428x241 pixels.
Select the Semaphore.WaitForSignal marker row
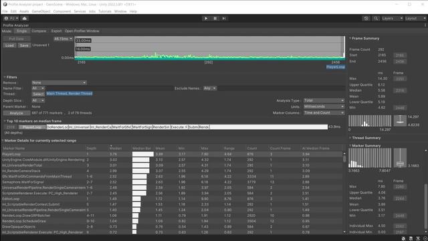coord(173,182)
